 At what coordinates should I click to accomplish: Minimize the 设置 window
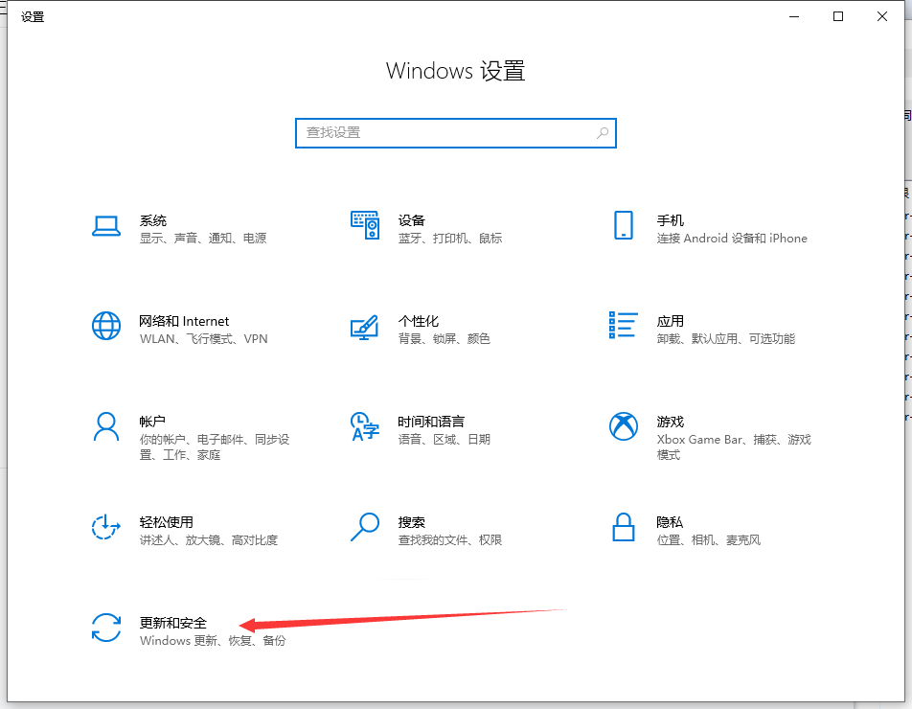point(794,16)
